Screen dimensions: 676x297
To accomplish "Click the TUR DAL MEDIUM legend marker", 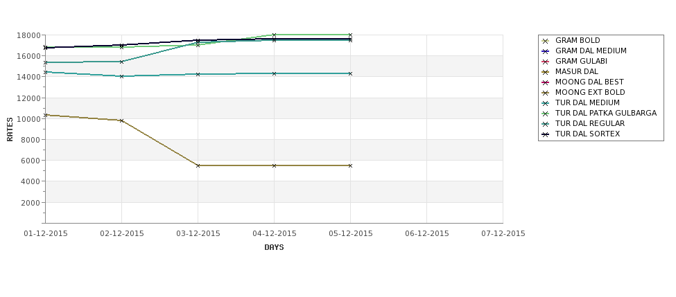I will 546,103.
